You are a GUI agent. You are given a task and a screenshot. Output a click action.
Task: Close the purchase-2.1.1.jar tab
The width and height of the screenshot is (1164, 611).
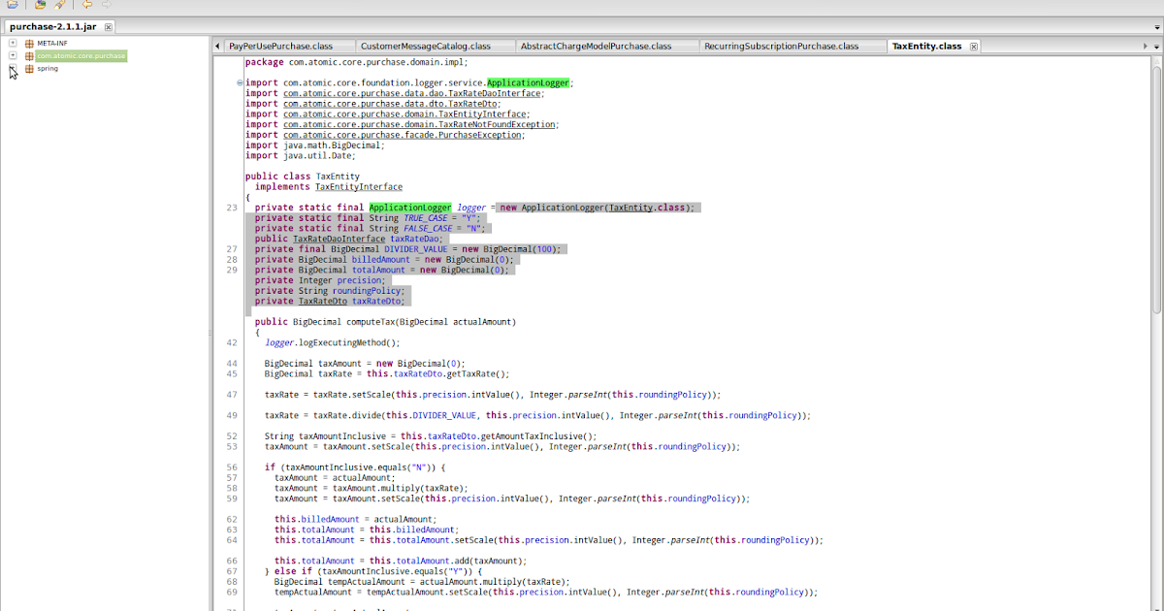pos(108,27)
